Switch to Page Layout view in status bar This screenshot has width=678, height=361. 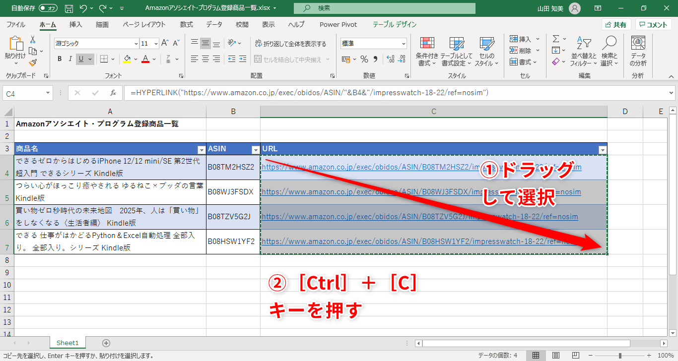[556, 356]
